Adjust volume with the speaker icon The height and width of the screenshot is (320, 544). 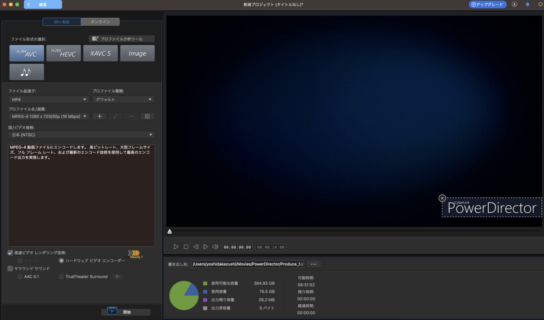(x=215, y=247)
